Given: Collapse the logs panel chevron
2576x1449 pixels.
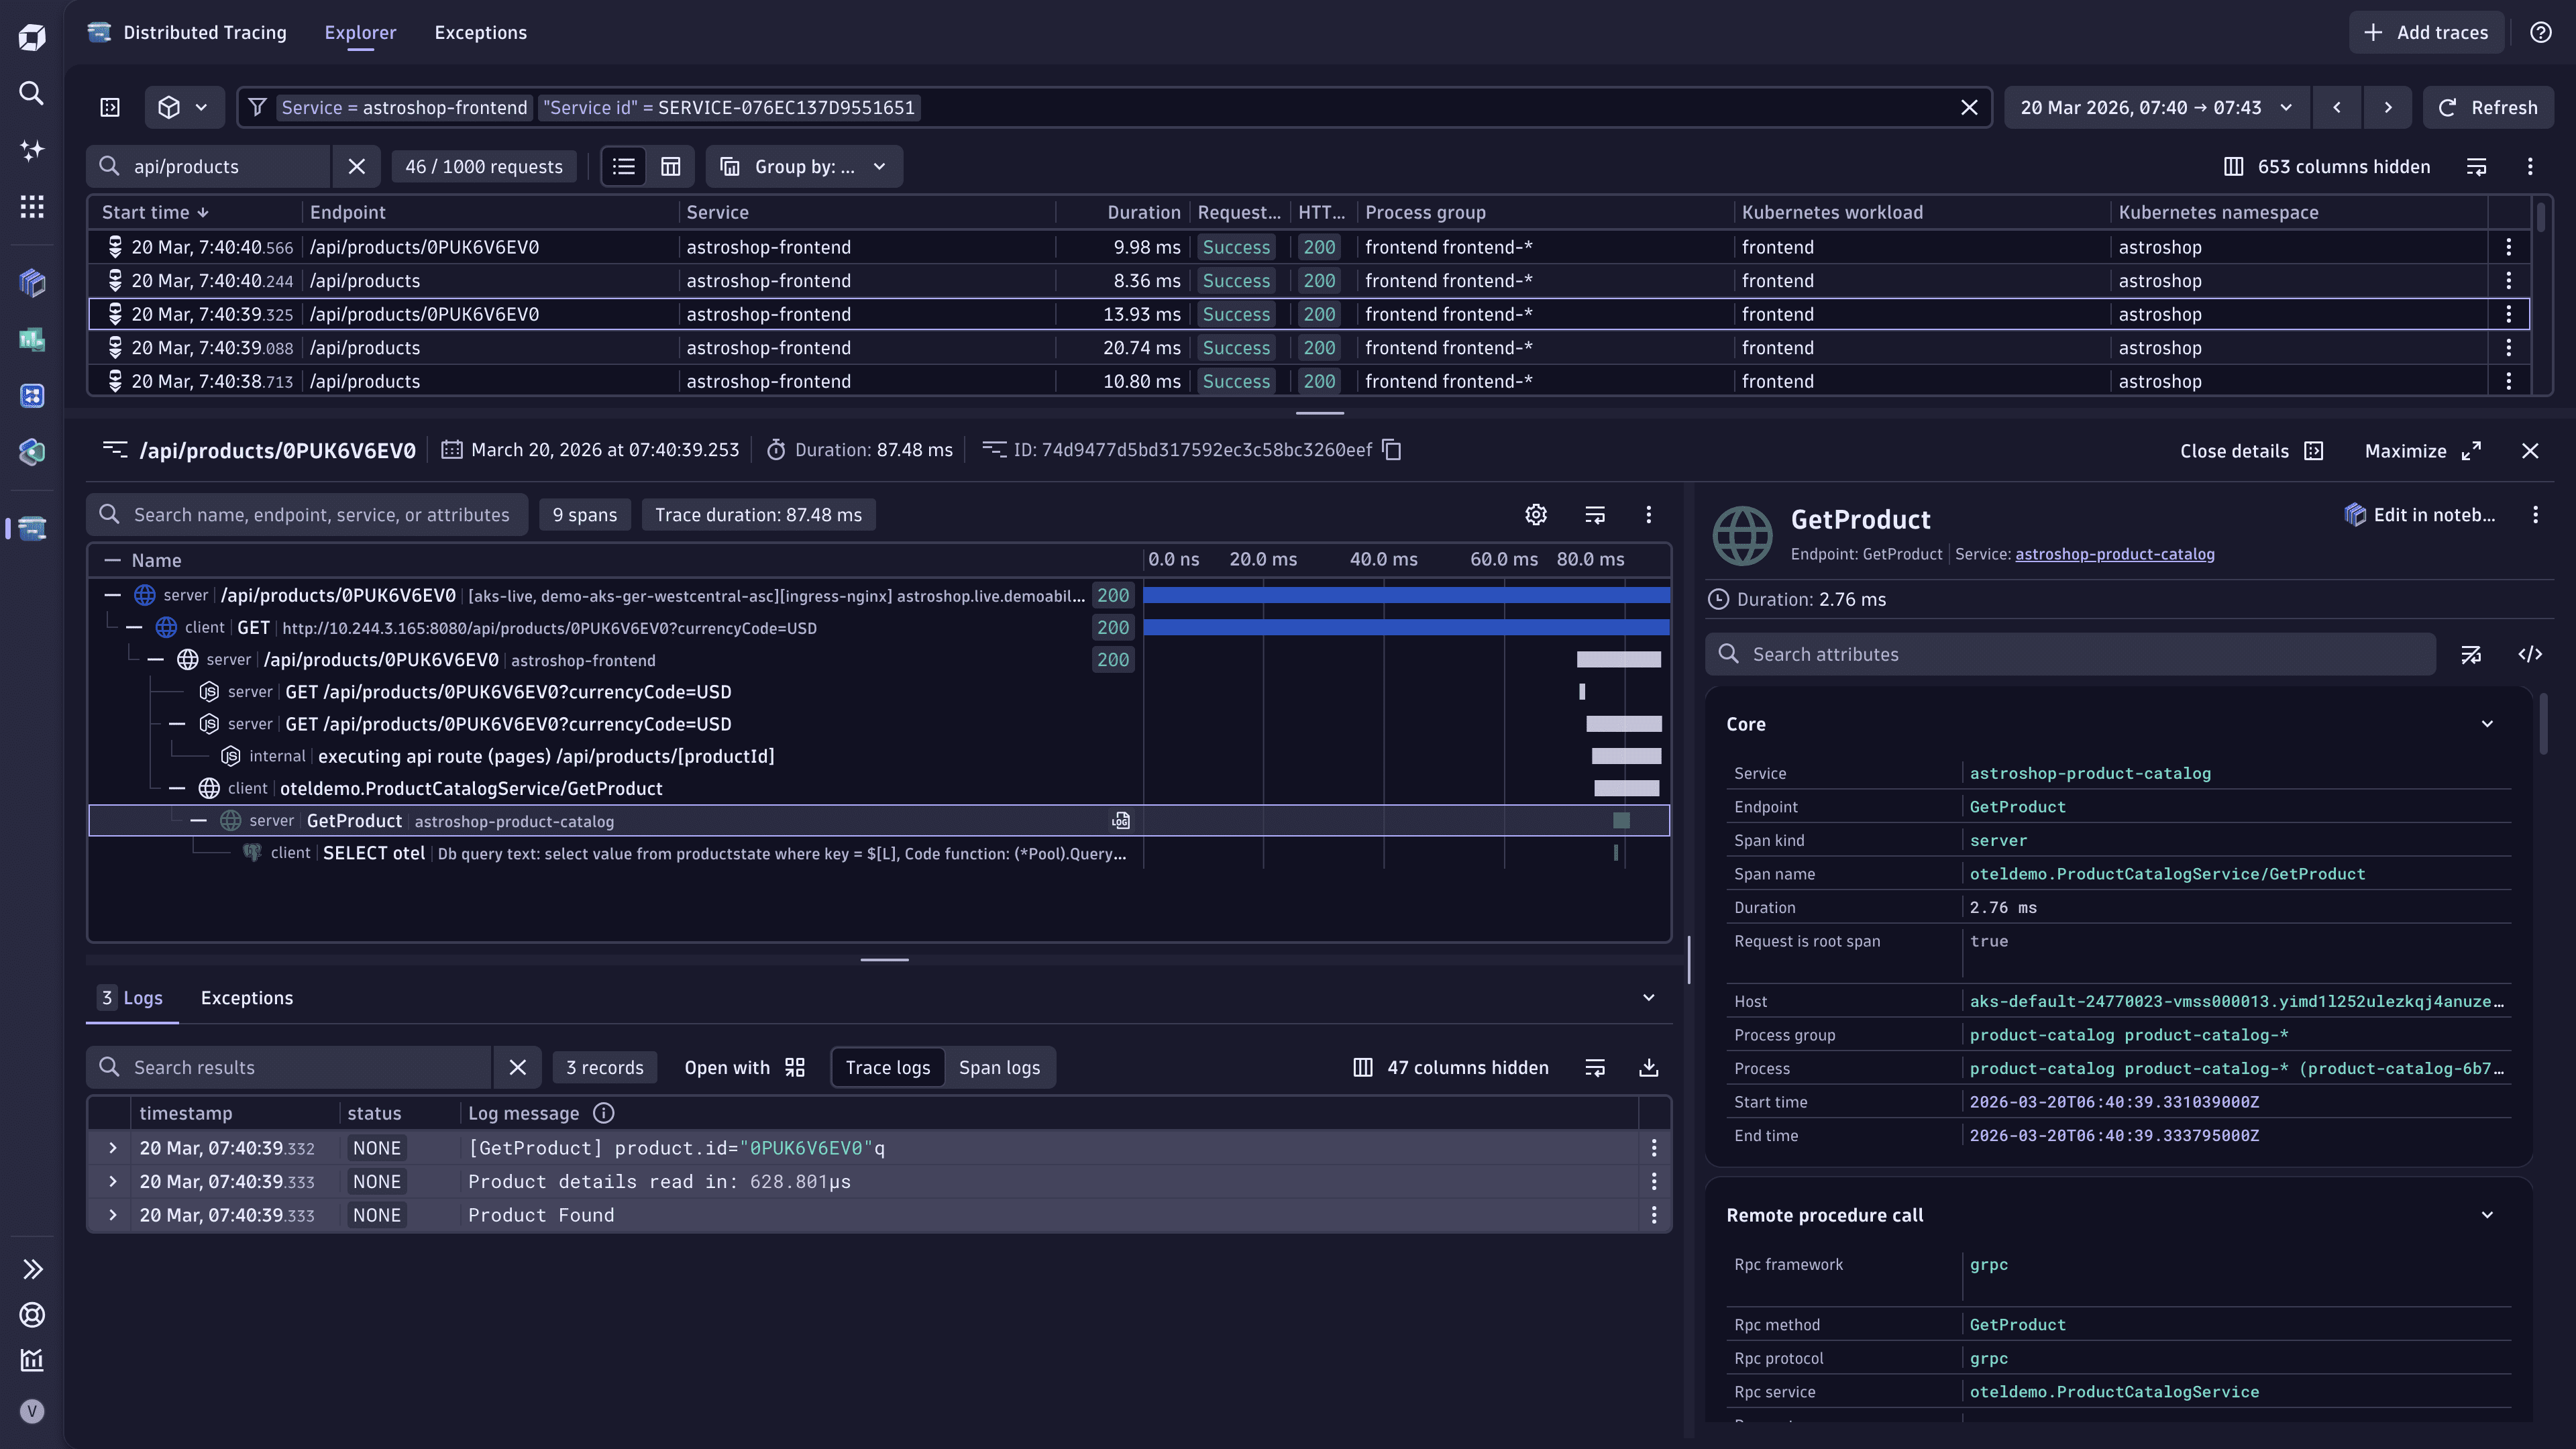Looking at the screenshot, I should click(1649, 998).
